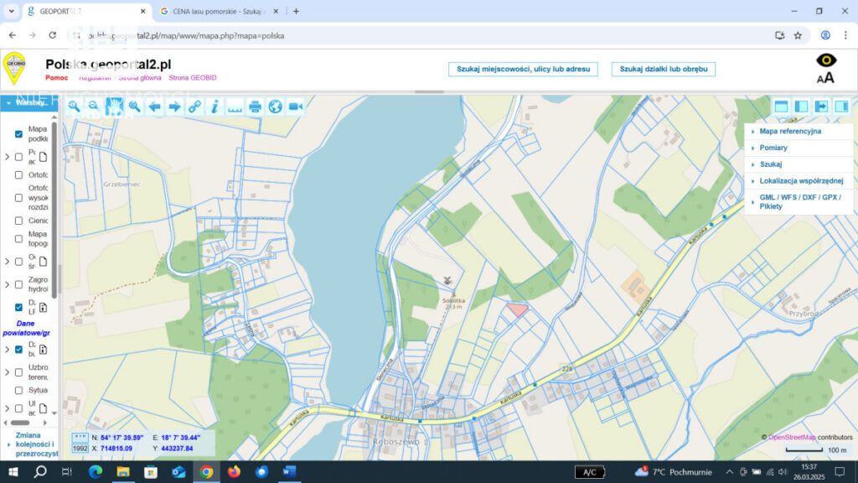The height and width of the screenshot is (483, 858).
Task: Select the info identify tool
Action: click(214, 106)
